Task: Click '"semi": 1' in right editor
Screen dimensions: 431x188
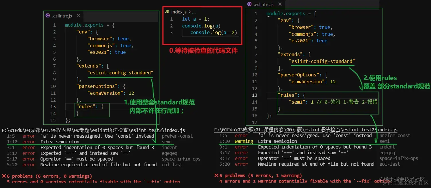Action: pos(301,102)
